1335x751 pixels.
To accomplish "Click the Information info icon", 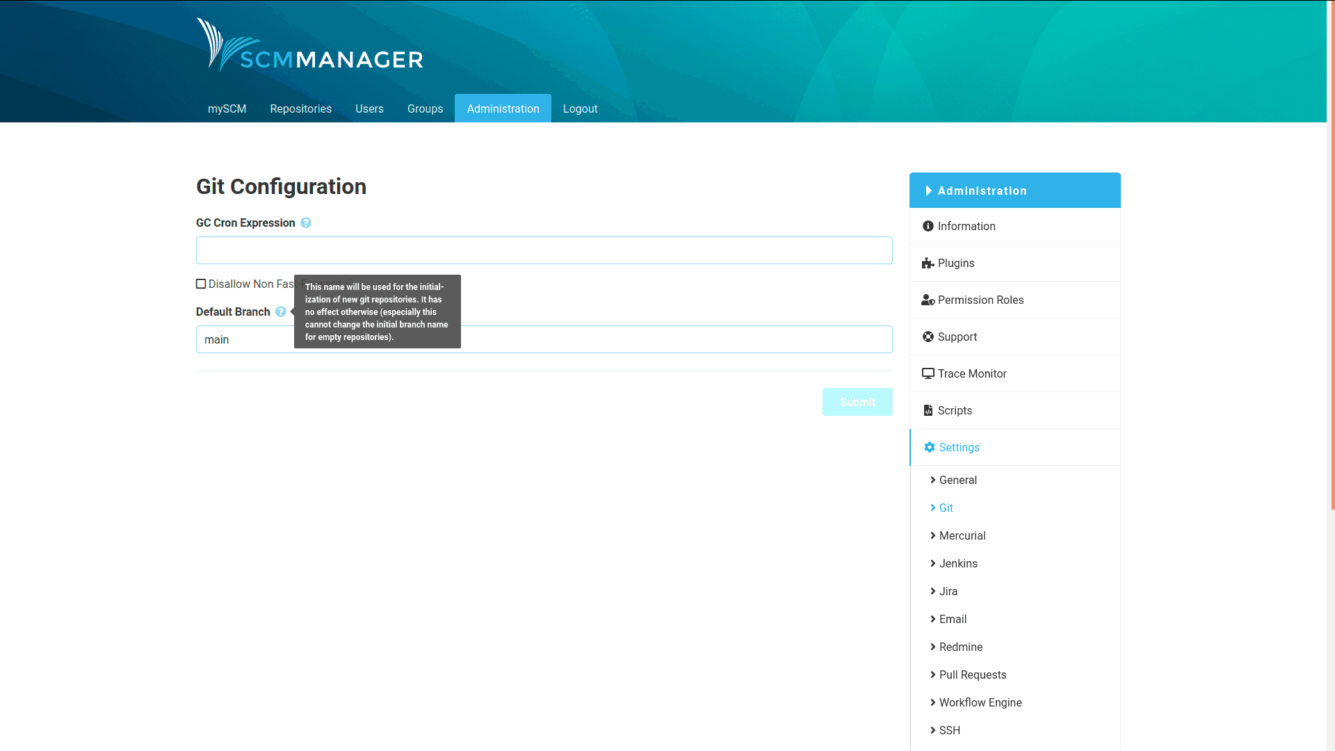I will [x=928, y=226].
